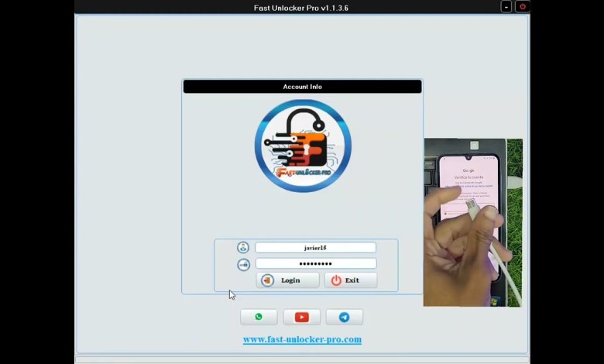Click the Fast Unlocker Pro padlock logo
604x364 pixels.
point(303,146)
